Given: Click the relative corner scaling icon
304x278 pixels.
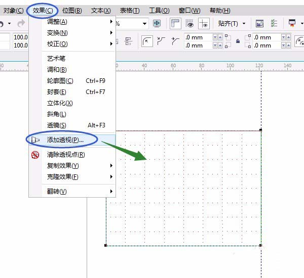Looking at the screenshot, I should [299, 41].
